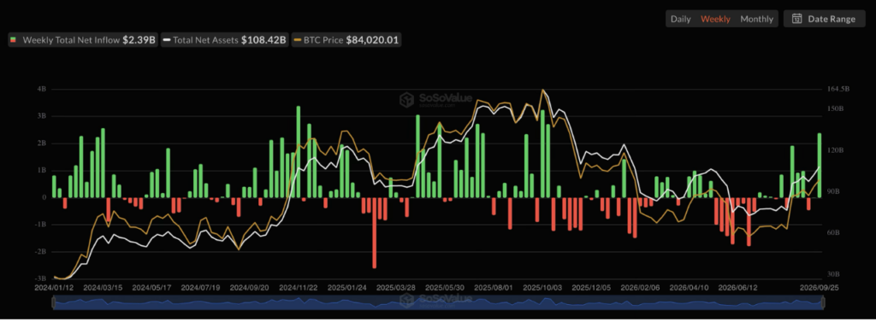Click the 30B right axis label

[x=834, y=274]
